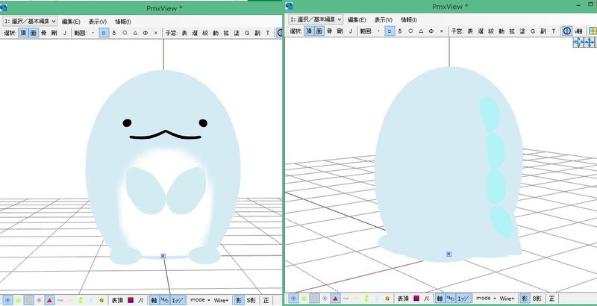Screen dimensions: 597x306
Task: Open the 選択/基本編集 mode dropdown in left window
Action: [30, 21]
